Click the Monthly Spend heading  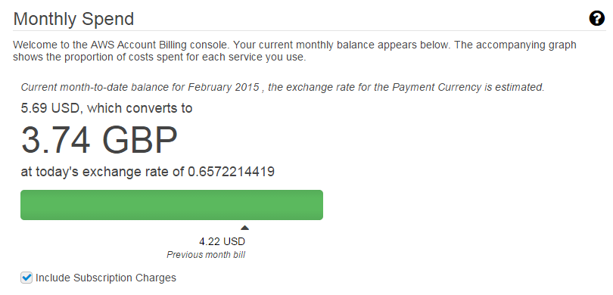(x=73, y=19)
